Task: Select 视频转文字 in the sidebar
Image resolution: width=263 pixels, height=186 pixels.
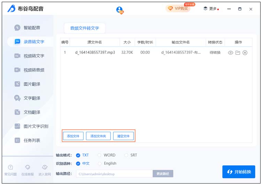Action: [x=33, y=56]
